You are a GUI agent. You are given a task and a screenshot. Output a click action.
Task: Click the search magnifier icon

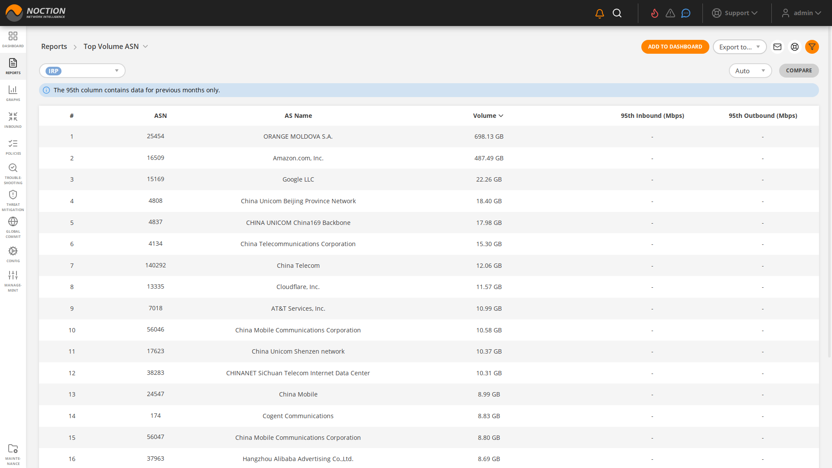click(x=617, y=13)
